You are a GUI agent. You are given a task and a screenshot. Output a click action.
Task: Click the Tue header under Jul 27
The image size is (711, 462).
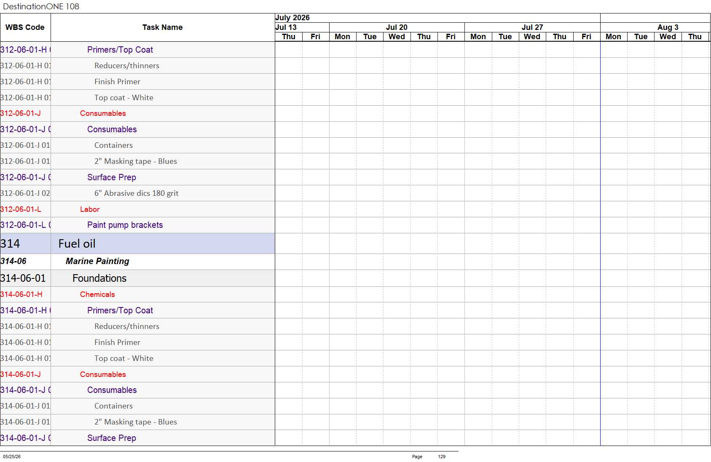click(x=505, y=37)
